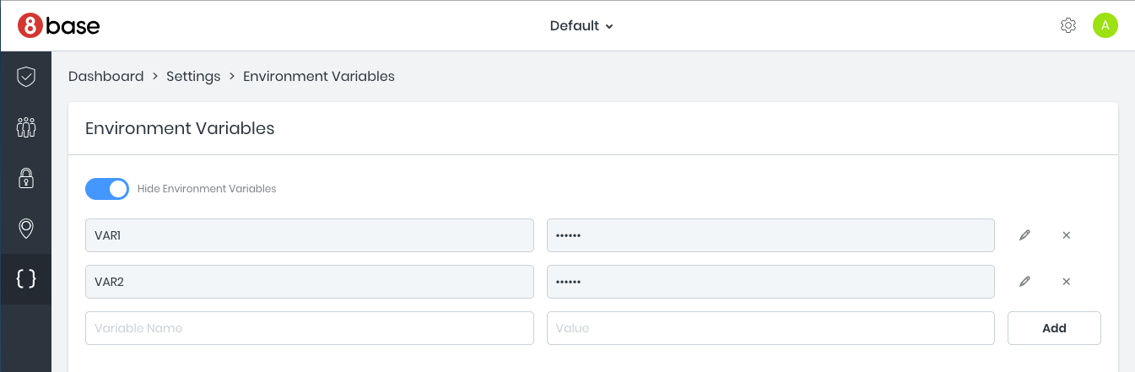Viewport: 1135px width, 372px height.
Task: Open the location pin sidebar icon
Action: click(x=26, y=229)
